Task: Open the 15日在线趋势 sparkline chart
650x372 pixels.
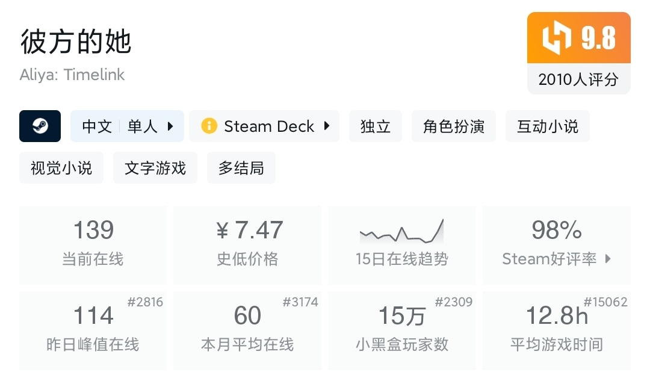Action: (x=401, y=231)
